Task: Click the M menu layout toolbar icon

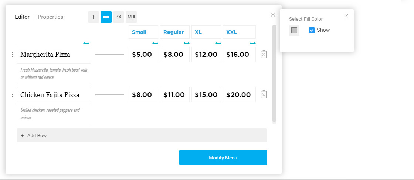Action: [x=131, y=17]
